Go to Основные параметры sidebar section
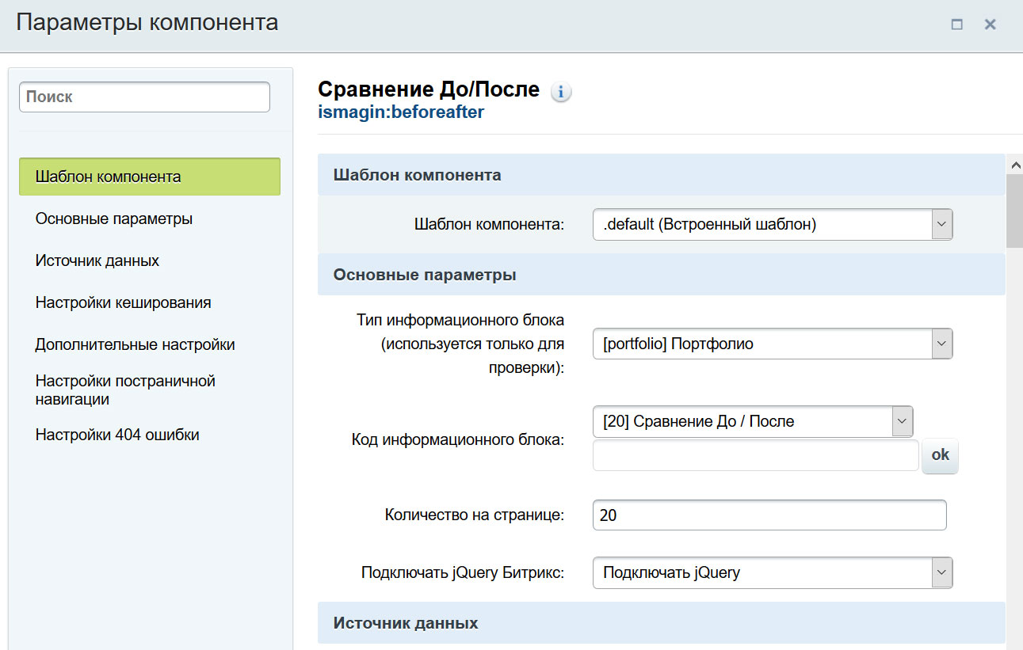Image resolution: width=1023 pixels, height=650 pixels. pyautogui.click(x=114, y=219)
